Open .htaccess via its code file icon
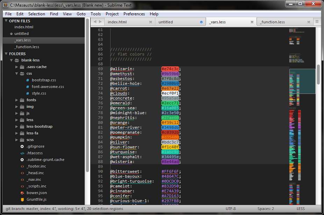This screenshot has width=324, height=215. [22, 153]
